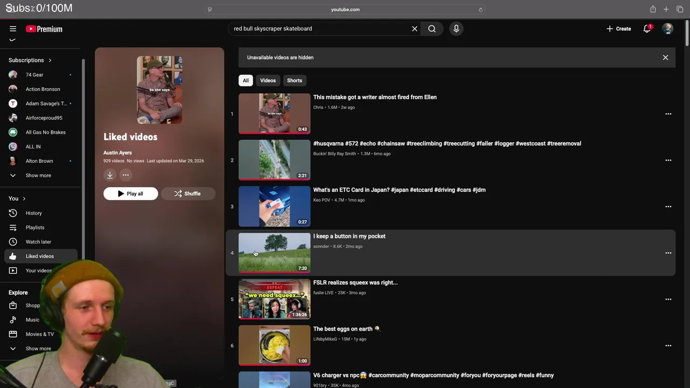Go to sonnder channel link
Screen dimensions: 690x388
coord(321,246)
